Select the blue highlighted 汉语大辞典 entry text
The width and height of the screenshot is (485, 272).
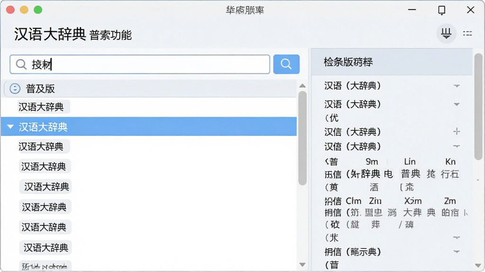point(43,127)
